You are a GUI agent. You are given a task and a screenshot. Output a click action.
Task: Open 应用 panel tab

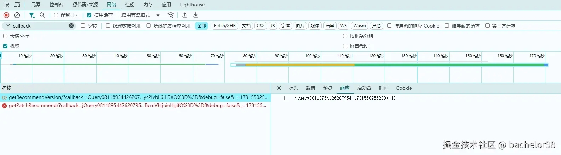[166, 5]
